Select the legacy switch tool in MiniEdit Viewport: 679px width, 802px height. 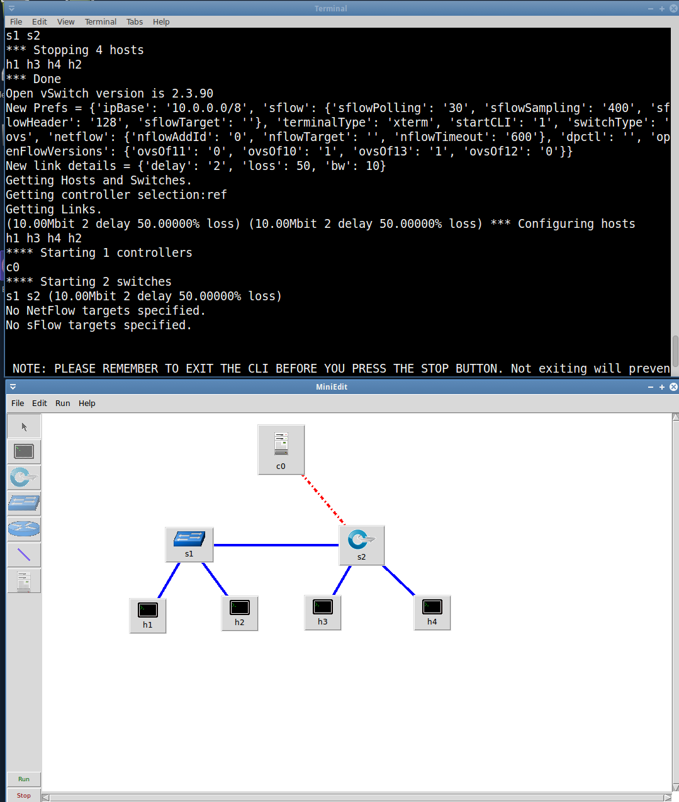[24, 503]
